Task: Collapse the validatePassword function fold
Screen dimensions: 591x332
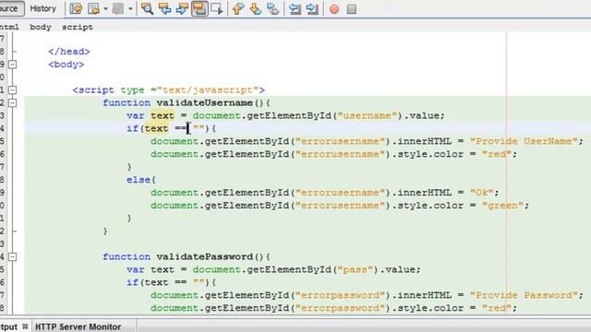Action: click(x=13, y=256)
